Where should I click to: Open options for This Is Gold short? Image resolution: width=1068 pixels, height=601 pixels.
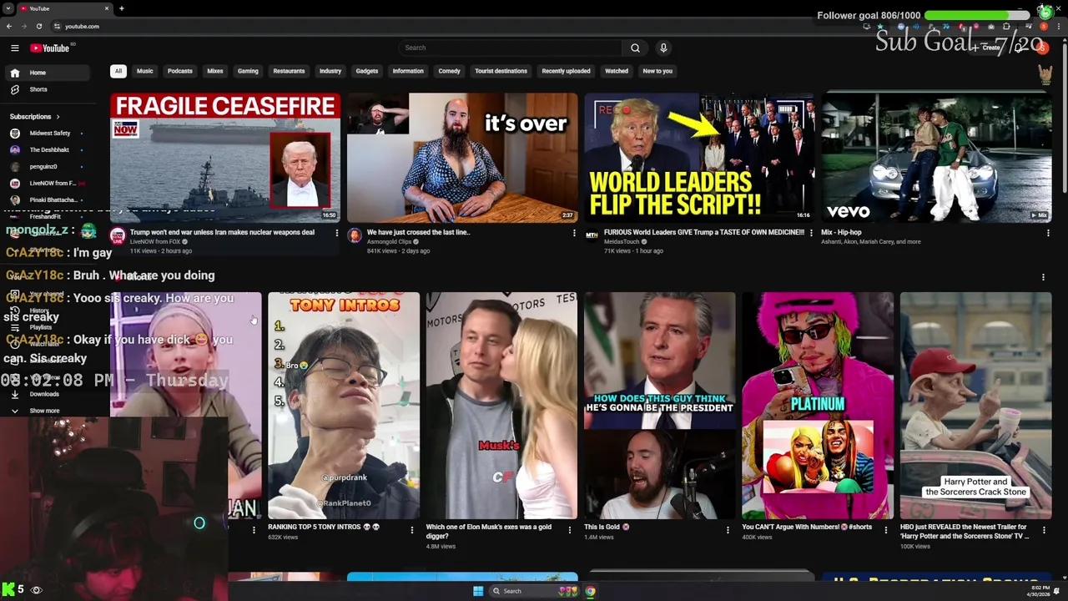[x=728, y=529]
